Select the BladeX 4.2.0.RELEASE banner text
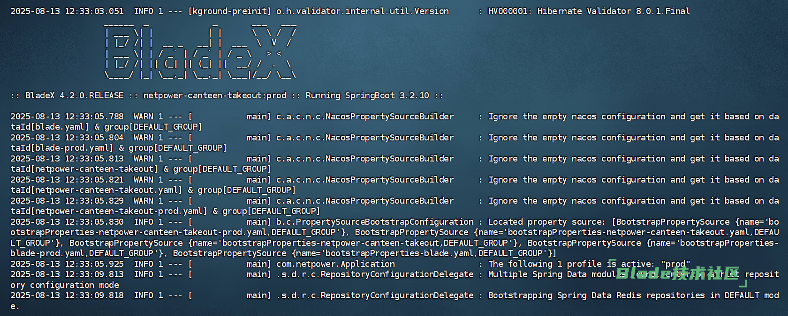Screen dimensions: 788x316 tap(74, 96)
